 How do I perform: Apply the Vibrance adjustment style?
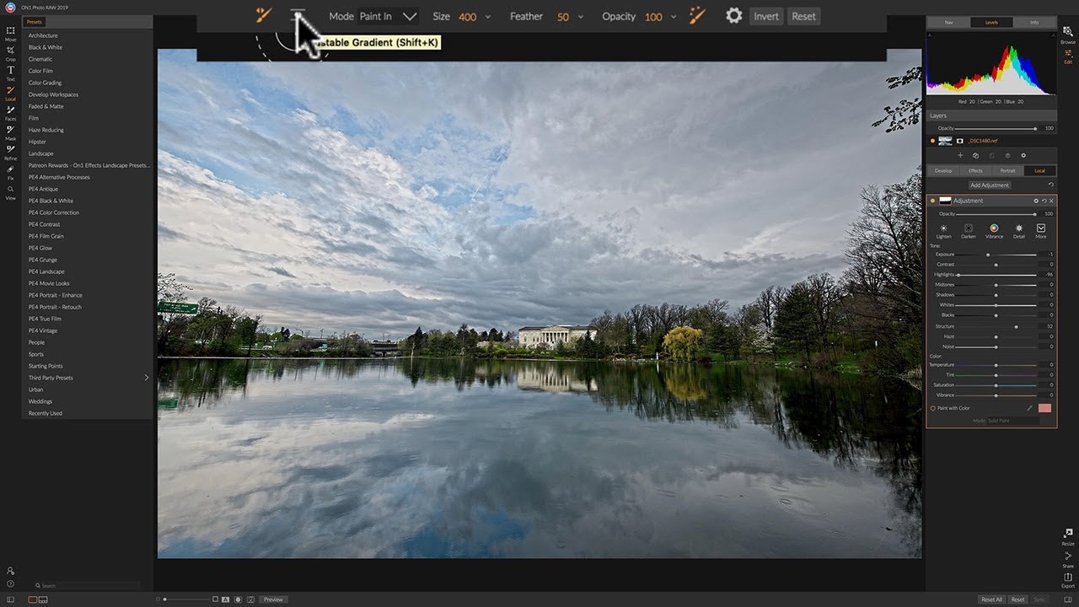[x=994, y=230]
